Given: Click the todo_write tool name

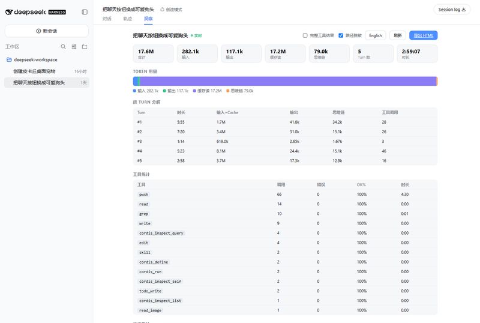Looking at the screenshot, I should [150, 291].
